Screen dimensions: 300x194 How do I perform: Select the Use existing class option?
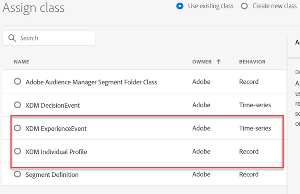click(x=180, y=6)
